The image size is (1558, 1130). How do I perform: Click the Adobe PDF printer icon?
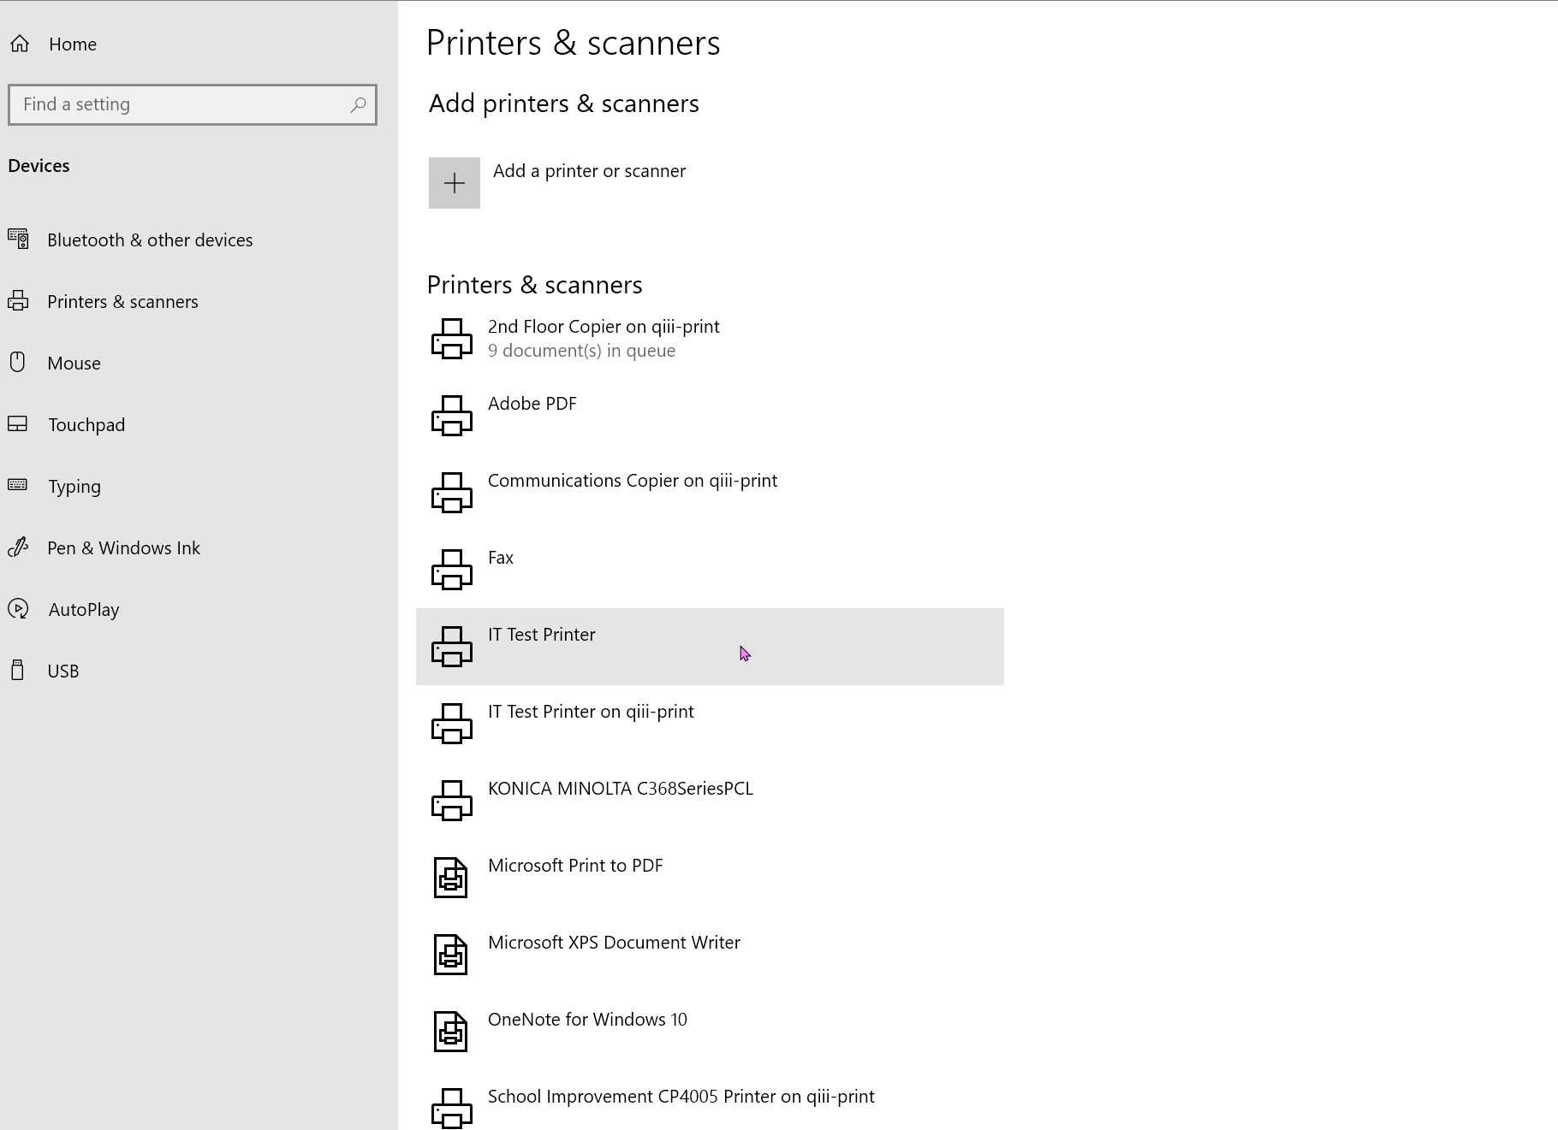[451, 416]
